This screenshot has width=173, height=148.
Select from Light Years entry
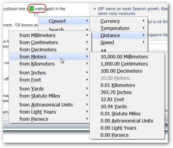click(50, 112)
